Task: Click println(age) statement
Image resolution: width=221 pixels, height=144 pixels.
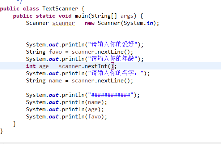Action: 65,109
